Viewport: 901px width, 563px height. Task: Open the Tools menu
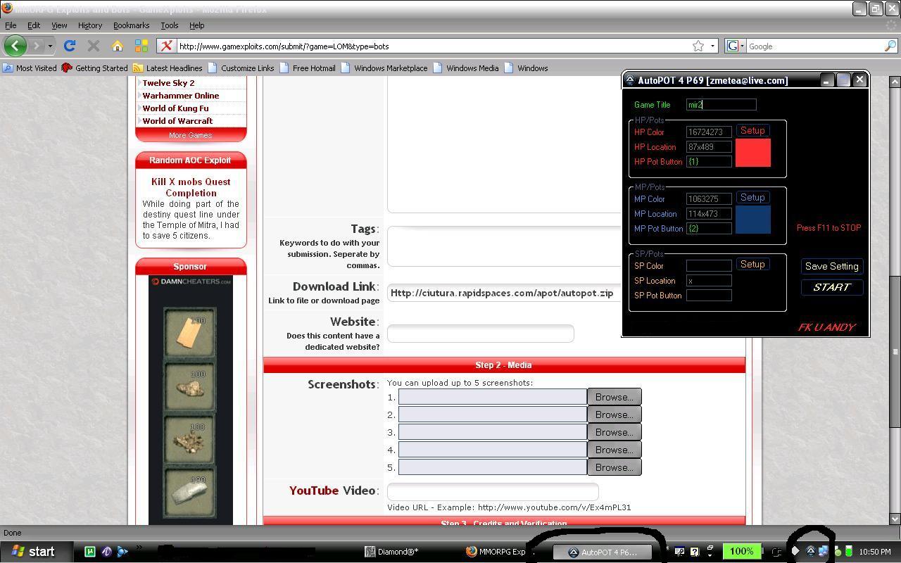(170, 25)
